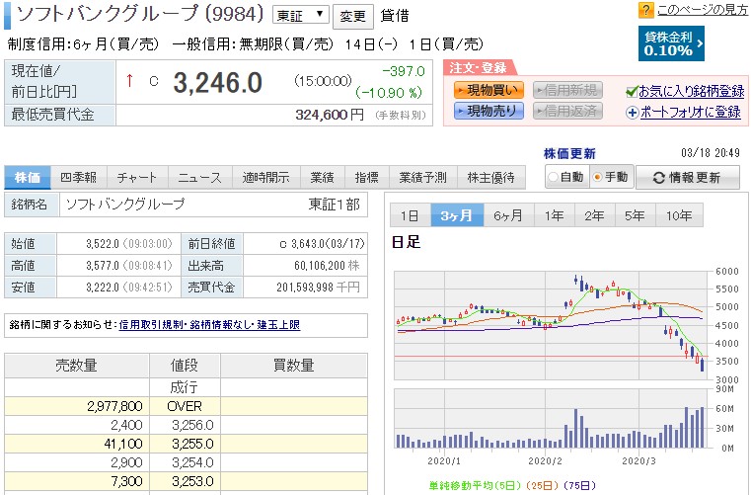Open the 貸株金利 0.10% banner

coord(671,43)
